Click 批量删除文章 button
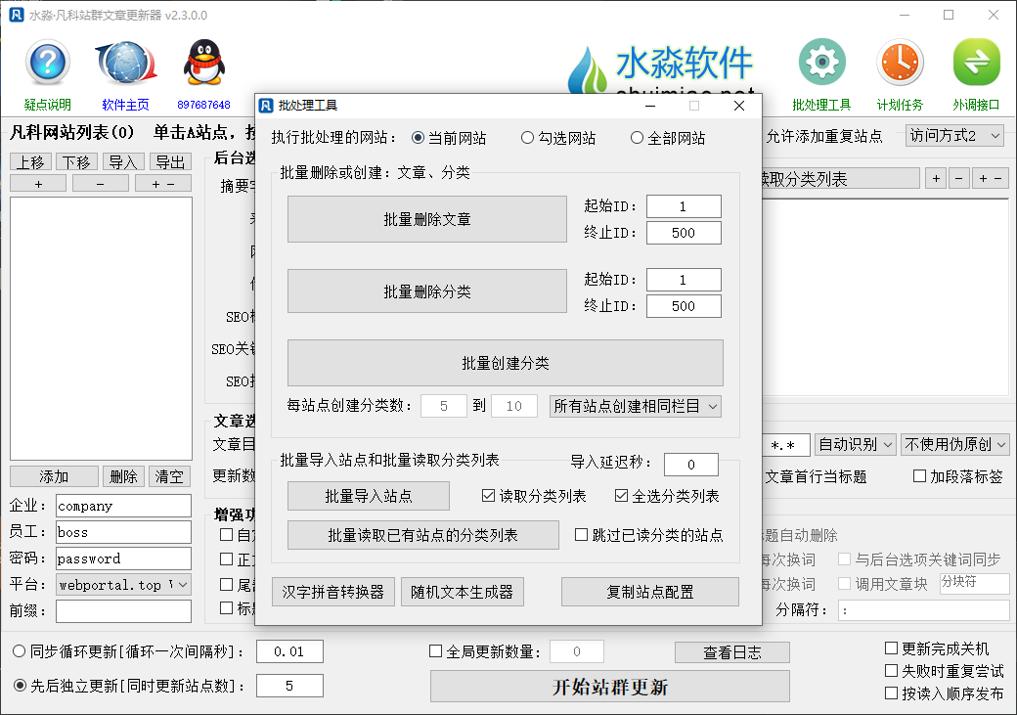This screenshot has width=1017, height=715. [427, 219]
